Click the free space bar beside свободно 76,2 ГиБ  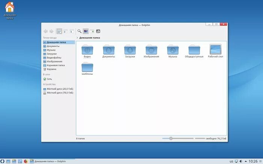pos(200,138)
